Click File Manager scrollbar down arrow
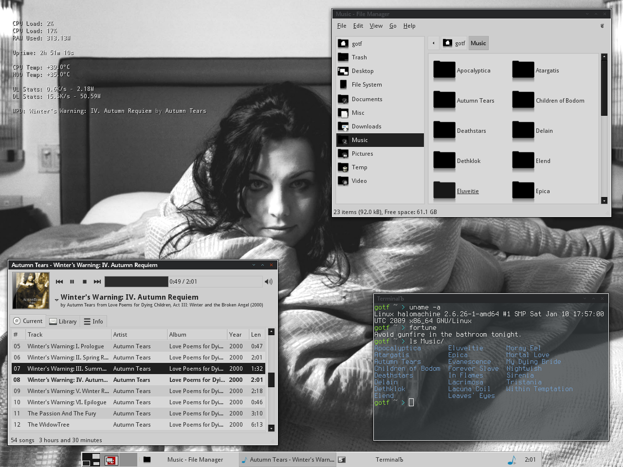 604,200
